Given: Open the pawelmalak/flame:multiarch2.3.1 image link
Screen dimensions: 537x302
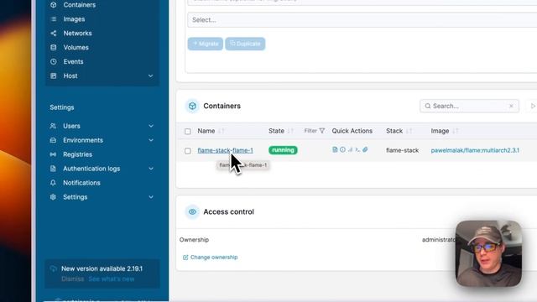Looking at the screenshot, I should (x=475, y=150).
